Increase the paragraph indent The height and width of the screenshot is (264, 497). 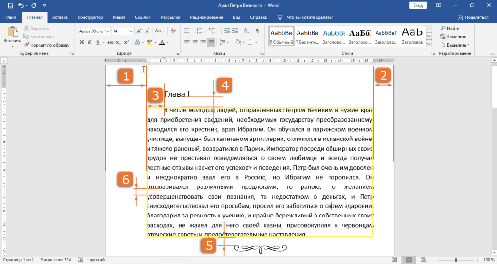235,31
